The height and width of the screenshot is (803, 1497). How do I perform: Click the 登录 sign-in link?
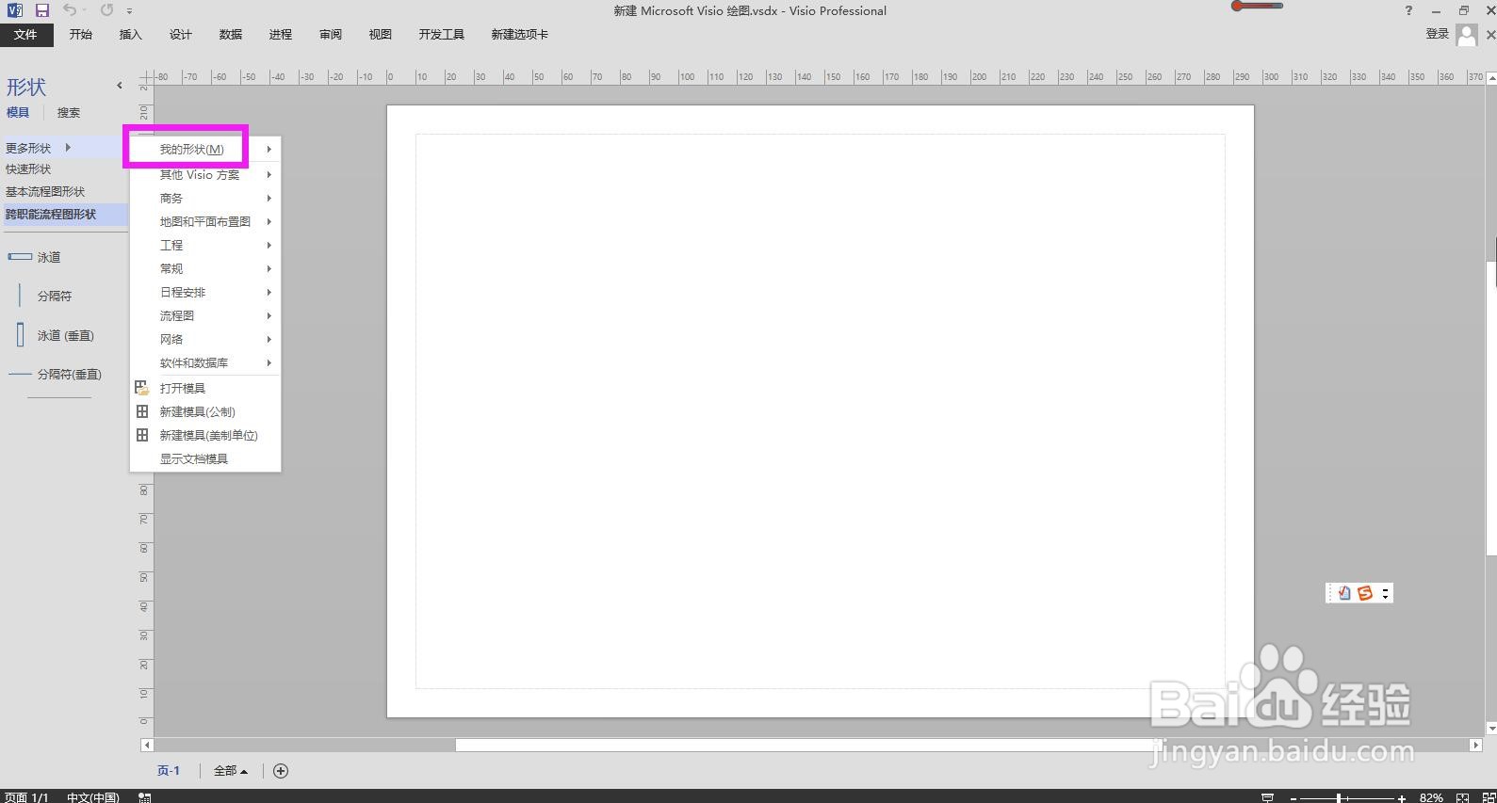coord(1438,34)
